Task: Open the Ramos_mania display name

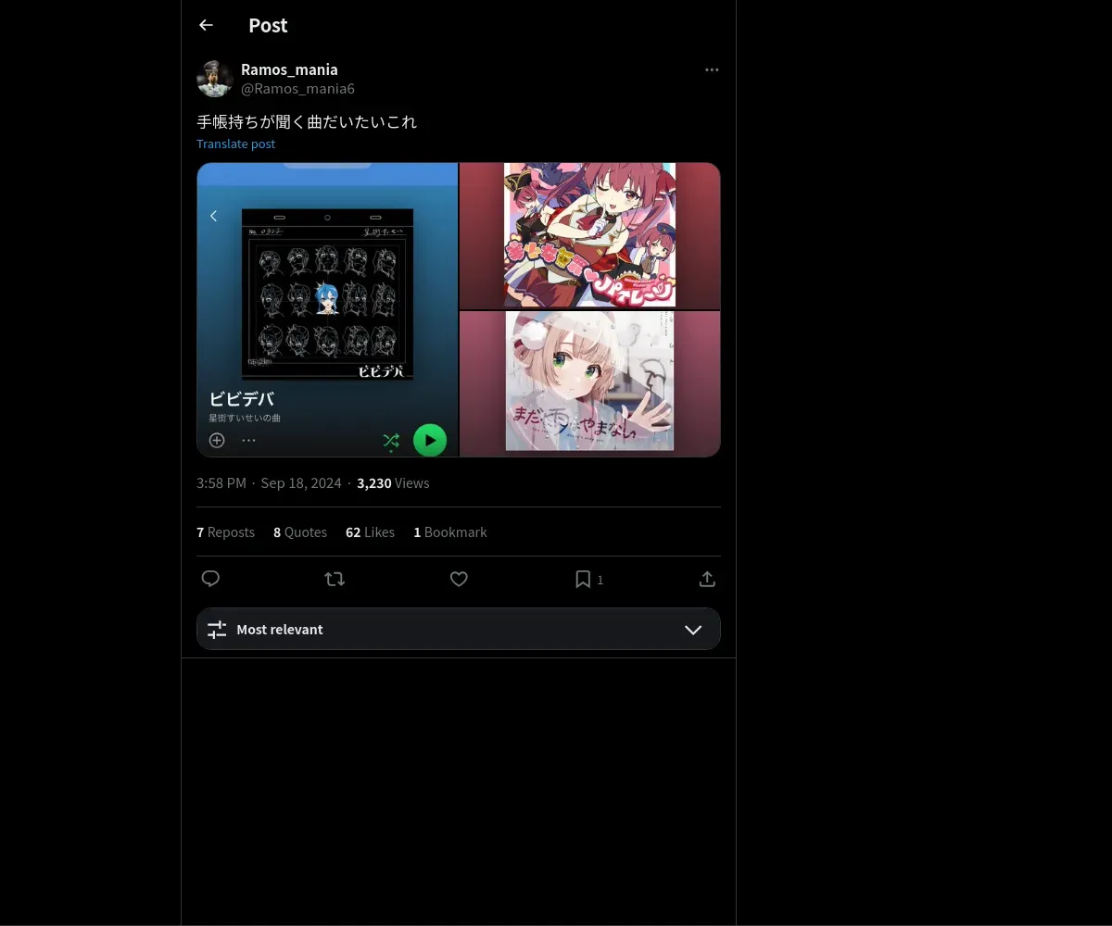Action: pos(289,69)
